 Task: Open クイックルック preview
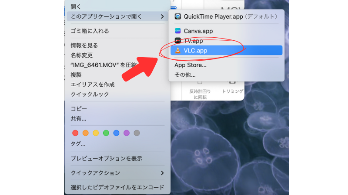(117, 94)
